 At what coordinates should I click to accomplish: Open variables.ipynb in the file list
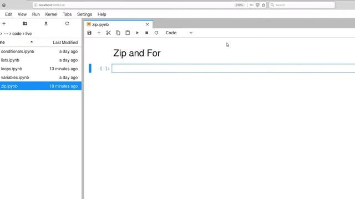pyautogui.click(x=40, y=77)
